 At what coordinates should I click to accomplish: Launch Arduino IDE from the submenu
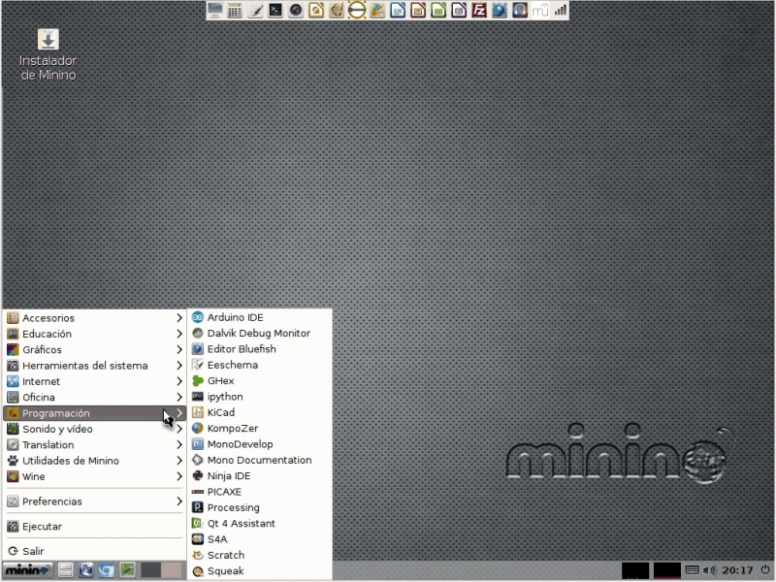(x=260, y=317)
